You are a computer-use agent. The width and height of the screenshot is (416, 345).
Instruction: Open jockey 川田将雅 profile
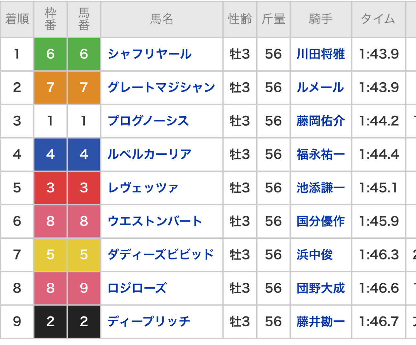pos(320,54)
